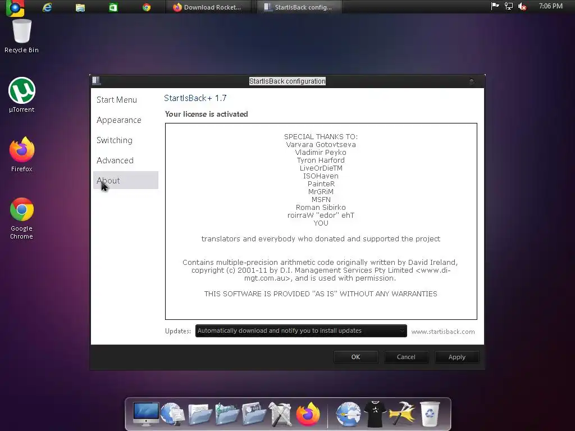Screen dimensions: 575x431
Task: Open the iMac computer icon in dock
Action: pyautogui.click(x=146, y=414)
